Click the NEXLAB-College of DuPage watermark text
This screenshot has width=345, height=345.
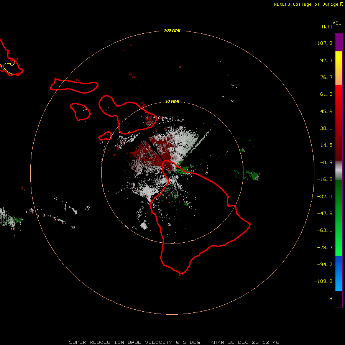point(309,4)
